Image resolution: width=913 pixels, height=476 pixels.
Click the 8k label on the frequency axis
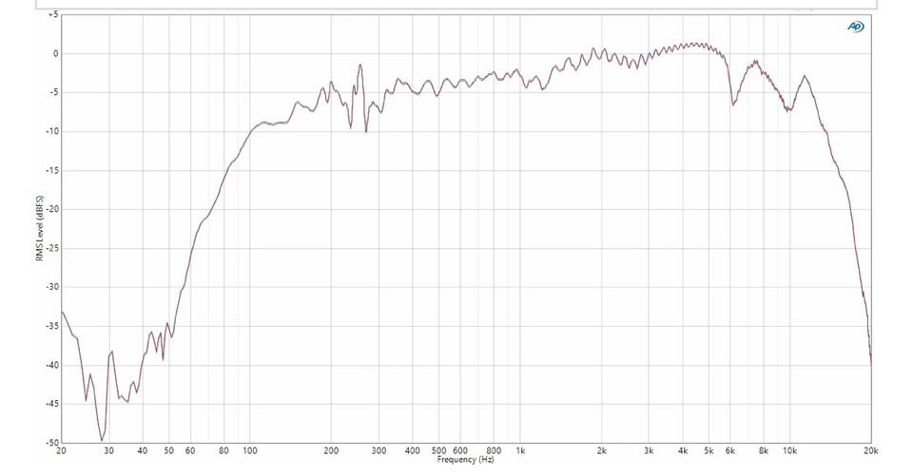point(764,451)
